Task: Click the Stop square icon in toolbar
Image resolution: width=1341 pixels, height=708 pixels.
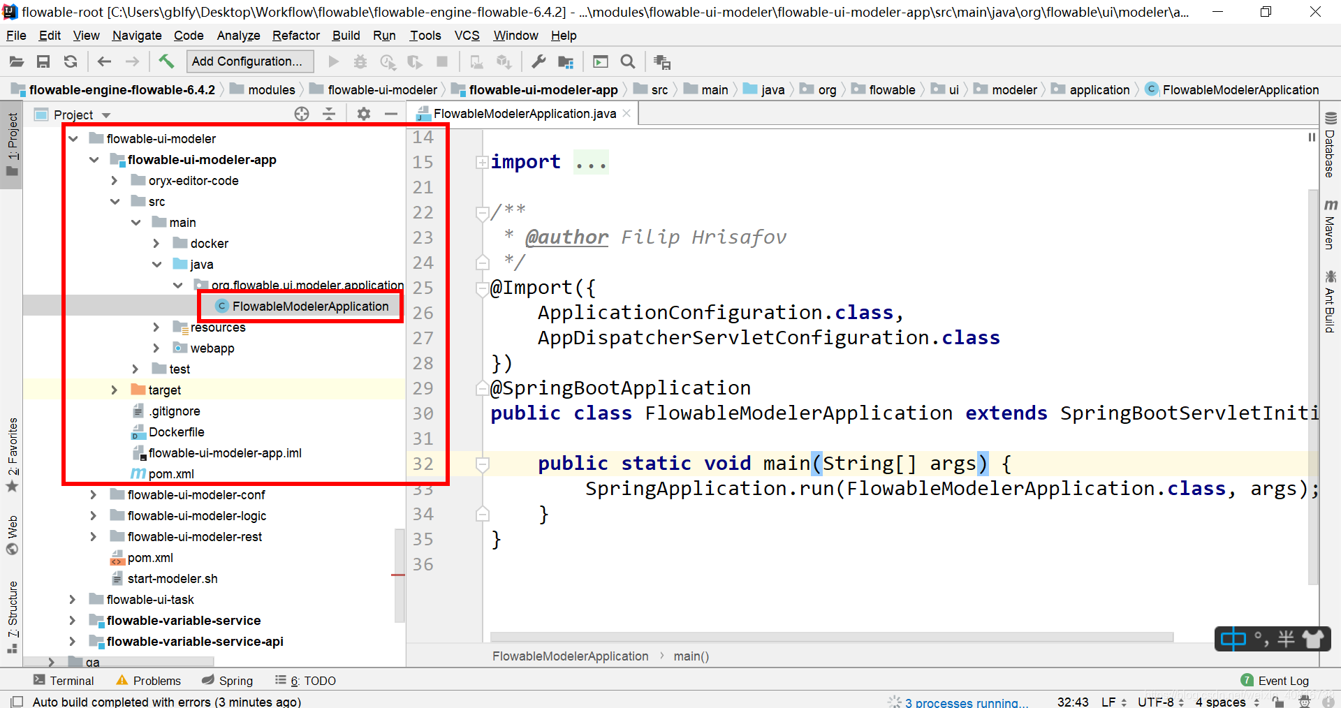Action: coord(442,62)
